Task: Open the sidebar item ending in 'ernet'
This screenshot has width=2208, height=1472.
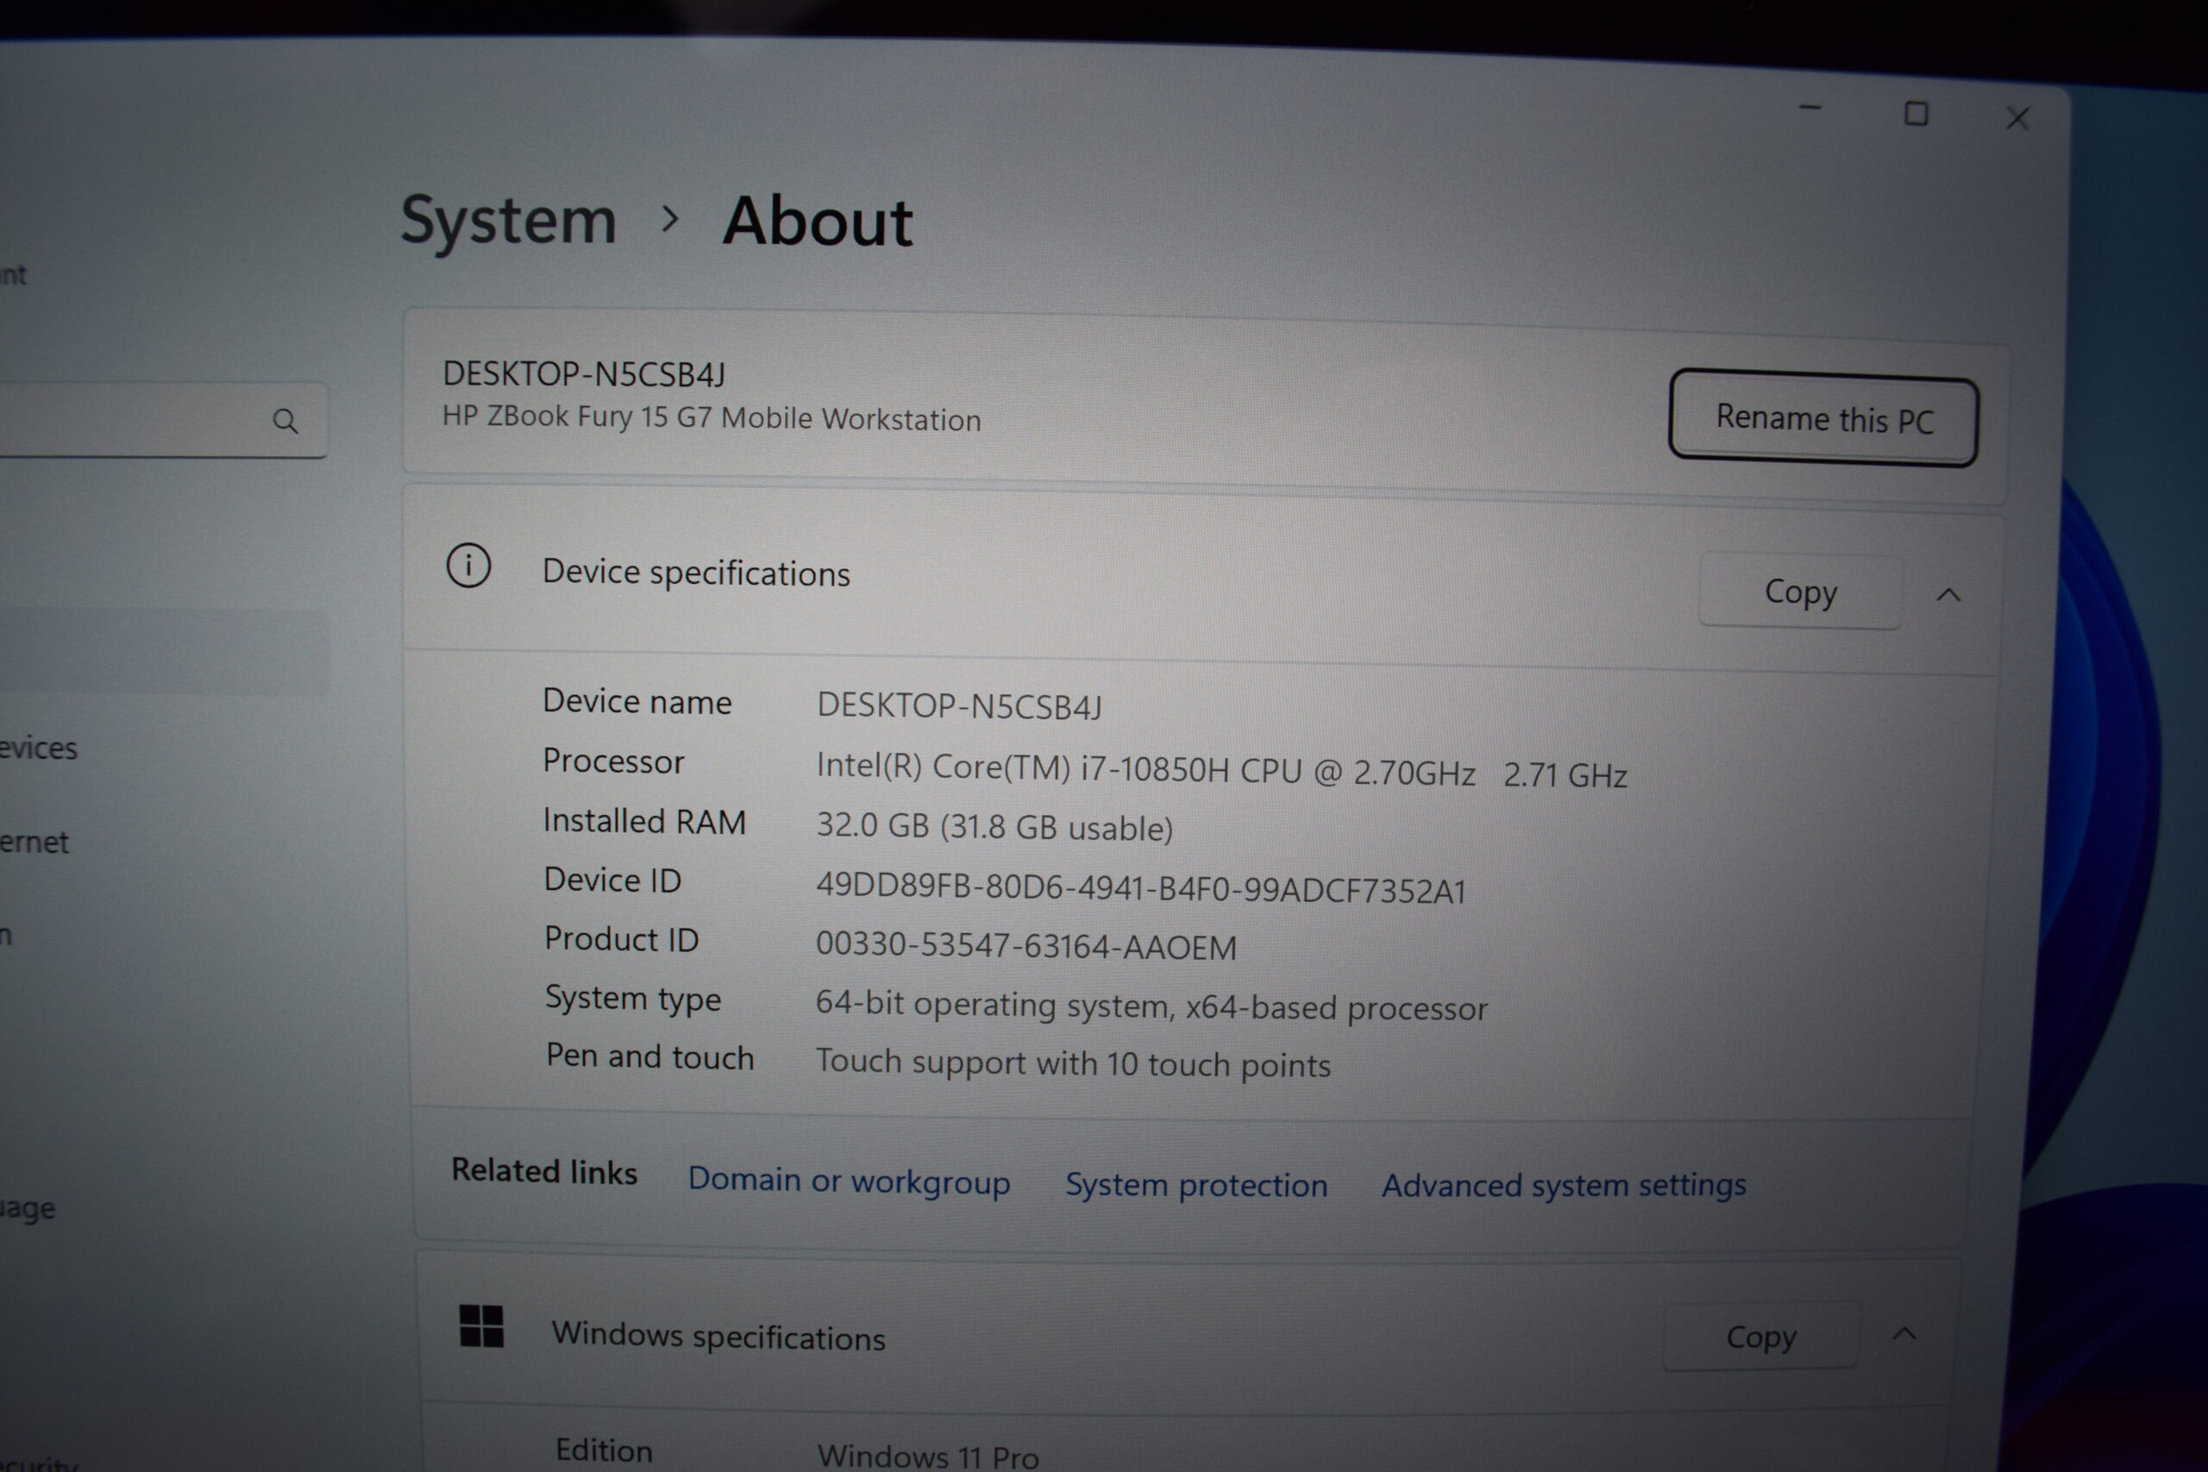Action: point(34,842)
